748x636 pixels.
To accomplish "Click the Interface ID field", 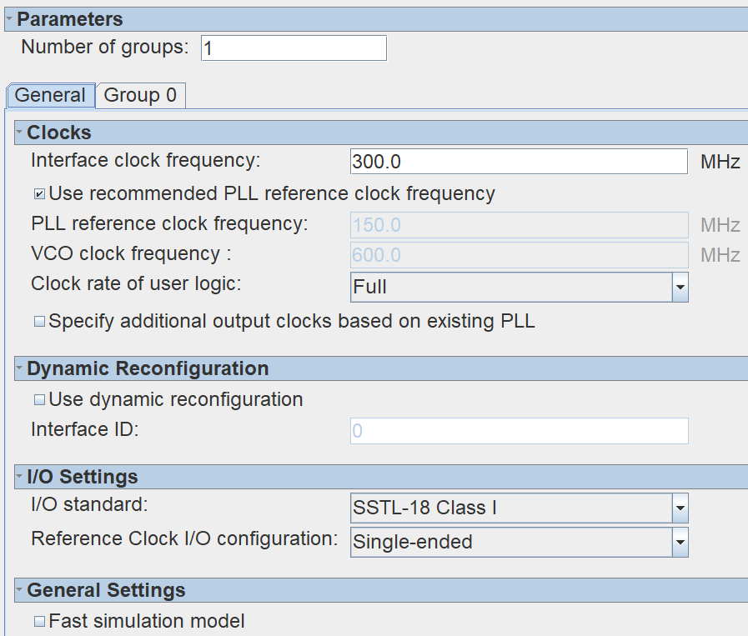I will (519, 431).
